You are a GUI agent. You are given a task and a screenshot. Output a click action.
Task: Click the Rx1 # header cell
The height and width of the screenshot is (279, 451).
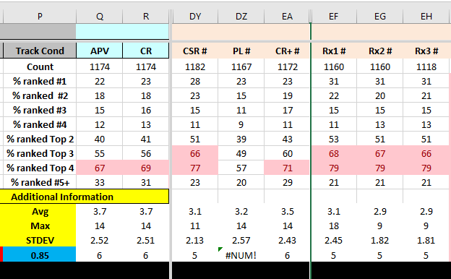[x=334, y=51]
